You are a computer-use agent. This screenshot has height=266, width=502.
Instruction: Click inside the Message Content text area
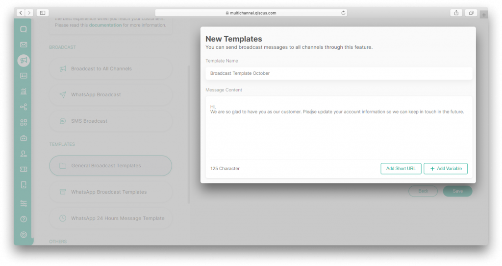339,128
